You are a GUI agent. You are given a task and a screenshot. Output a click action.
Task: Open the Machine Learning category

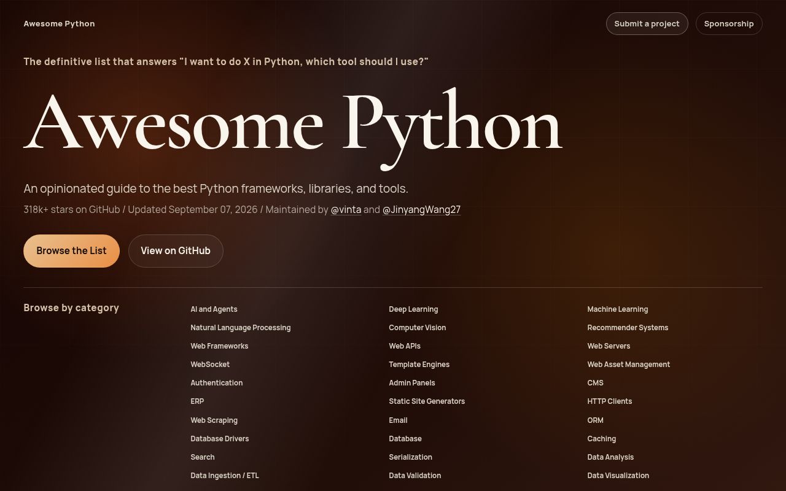(618, 309)
